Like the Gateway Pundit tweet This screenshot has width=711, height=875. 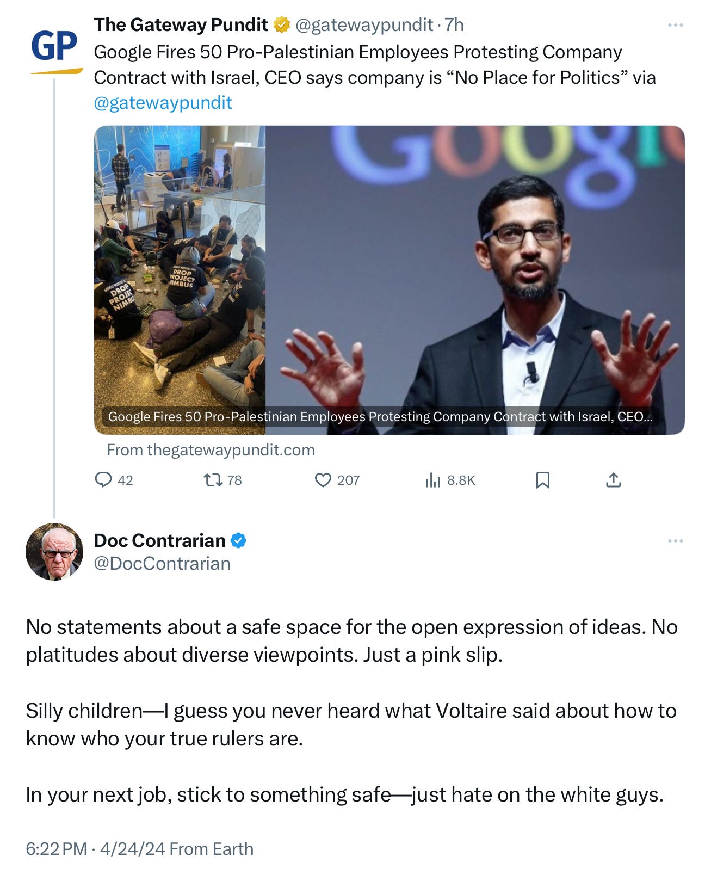(x=323, y=480)
